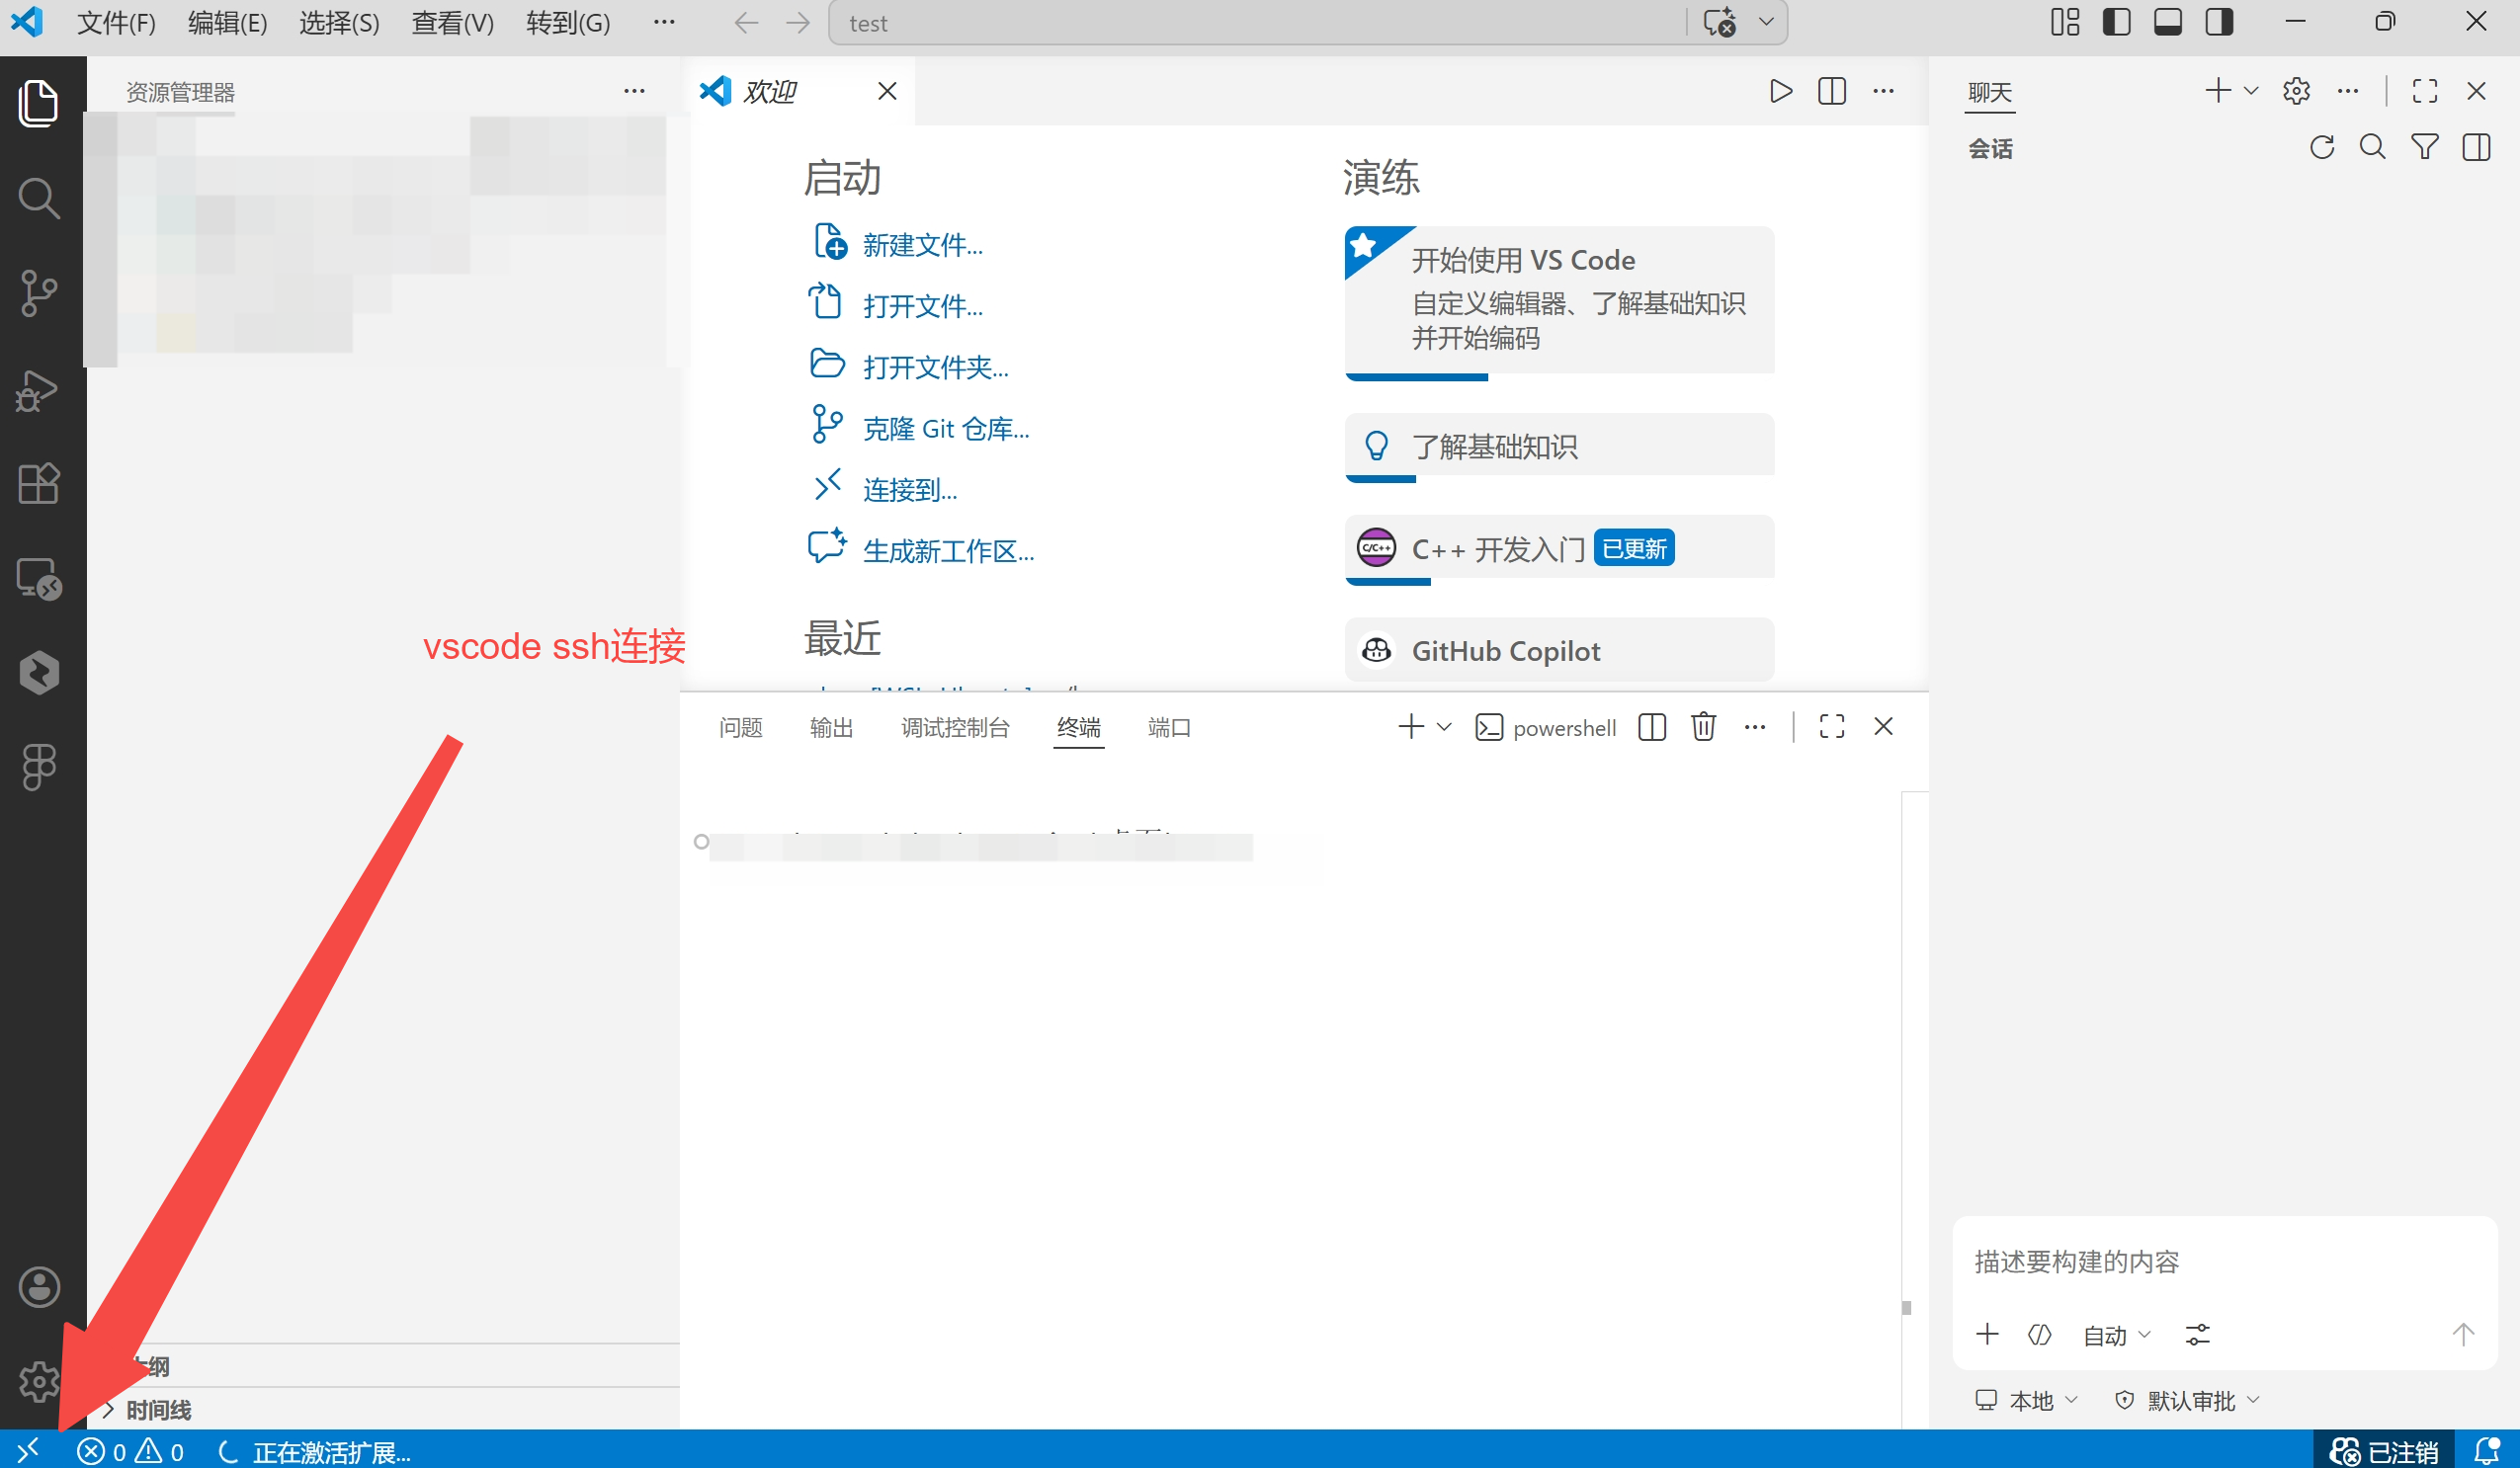
Task: Click the terminal scrollbar thumb
Action: (x=1906, y=1308)
